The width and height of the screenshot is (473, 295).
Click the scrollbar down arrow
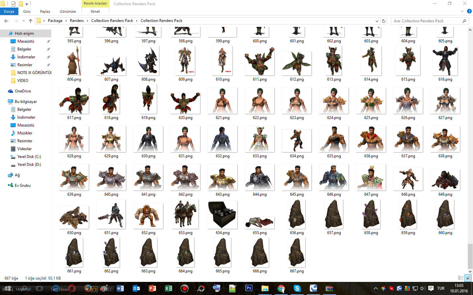pos(470,271)
